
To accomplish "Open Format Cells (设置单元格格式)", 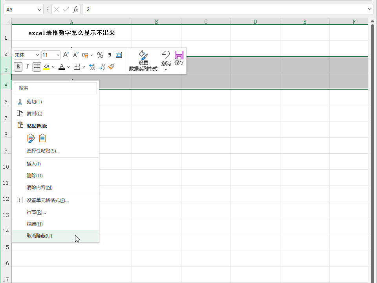I will pyautogui.click(x=55, y=200).
